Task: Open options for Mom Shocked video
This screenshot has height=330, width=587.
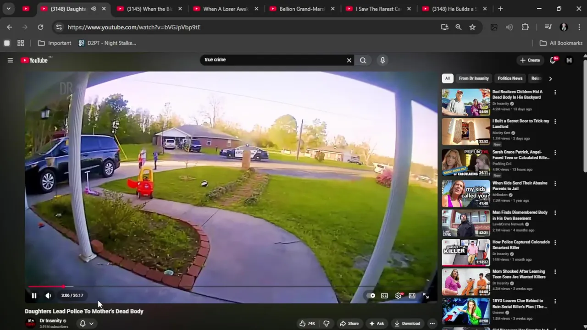Action: click(555, 272)
